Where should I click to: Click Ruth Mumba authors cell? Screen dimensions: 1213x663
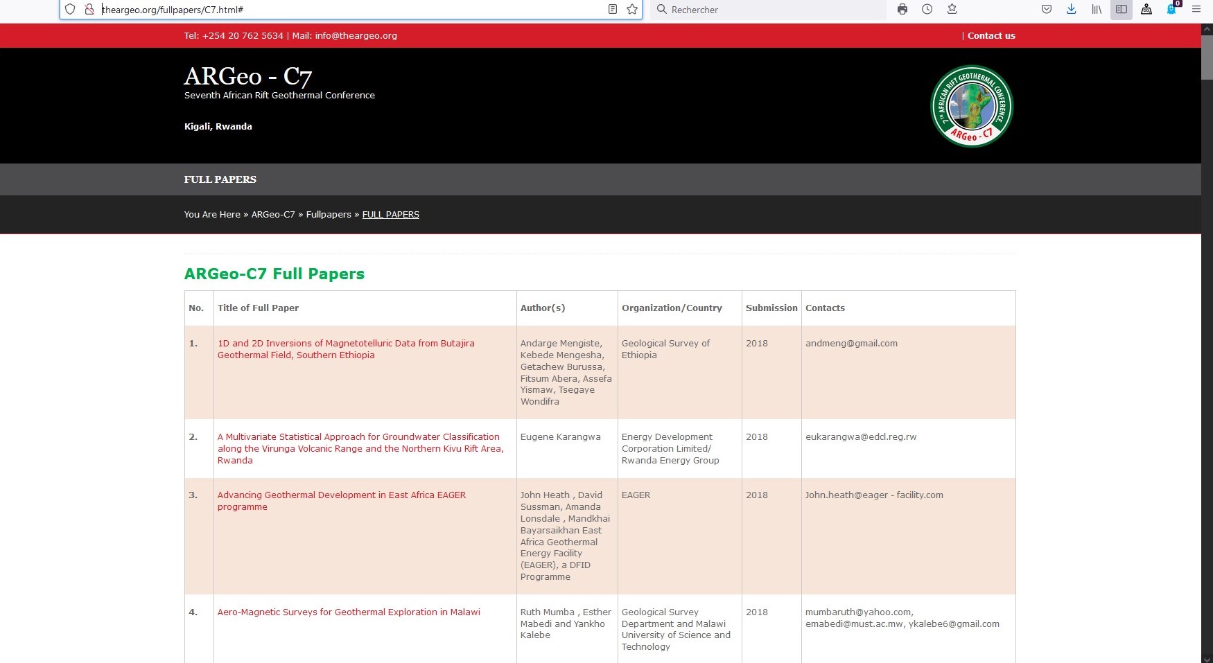pyautogui.click(x=566, y=624)
